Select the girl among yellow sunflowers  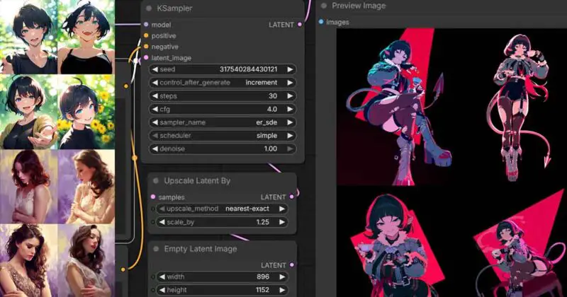tap(86, 112)
